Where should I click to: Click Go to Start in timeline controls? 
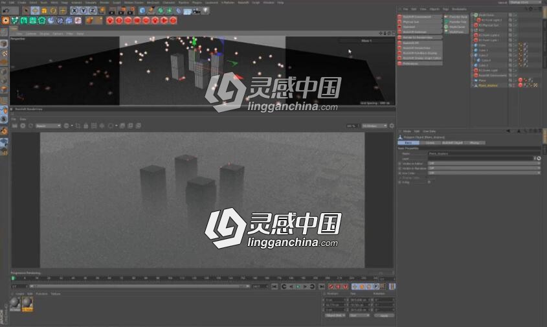tap(274, 286)
